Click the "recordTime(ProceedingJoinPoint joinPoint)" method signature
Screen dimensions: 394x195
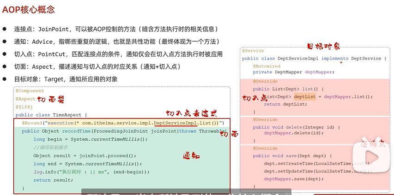(121, 131)
